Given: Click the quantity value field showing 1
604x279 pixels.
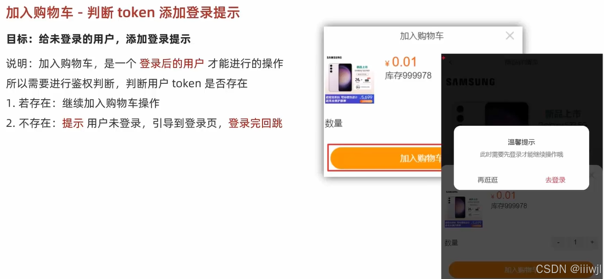Looking at the screenshot, I should click(575, 242).
